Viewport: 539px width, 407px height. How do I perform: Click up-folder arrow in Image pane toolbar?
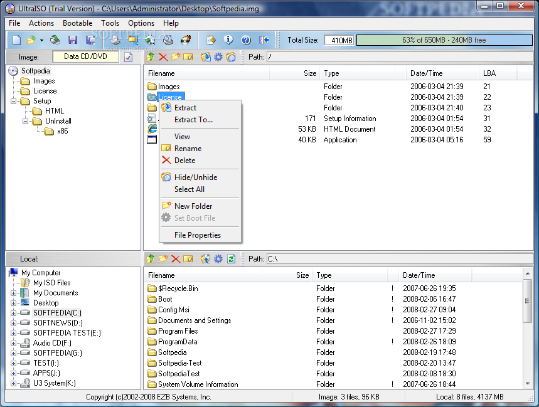tap(151, 57)
